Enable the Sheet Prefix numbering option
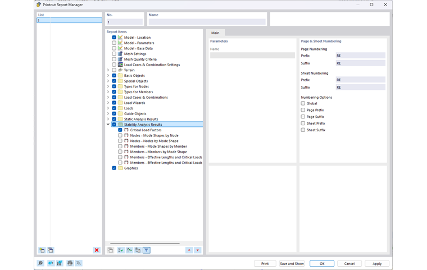The image size is (427, 270). (303, 123)
